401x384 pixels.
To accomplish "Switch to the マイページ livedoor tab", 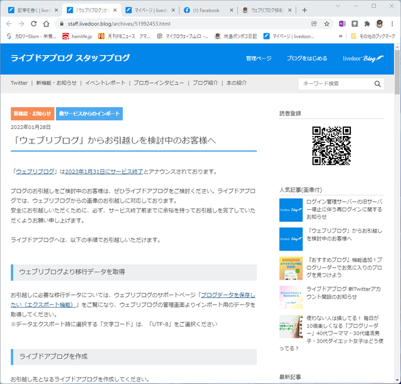I will [150, 10].
